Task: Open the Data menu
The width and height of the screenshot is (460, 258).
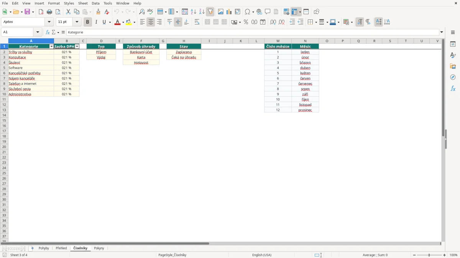Action: [95, 3]
